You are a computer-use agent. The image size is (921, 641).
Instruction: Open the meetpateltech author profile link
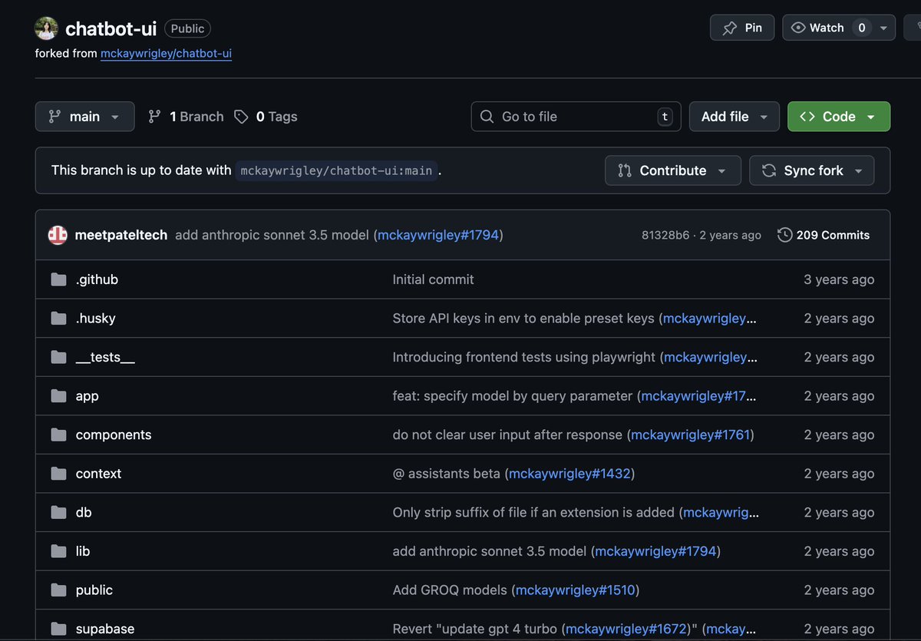121,235
